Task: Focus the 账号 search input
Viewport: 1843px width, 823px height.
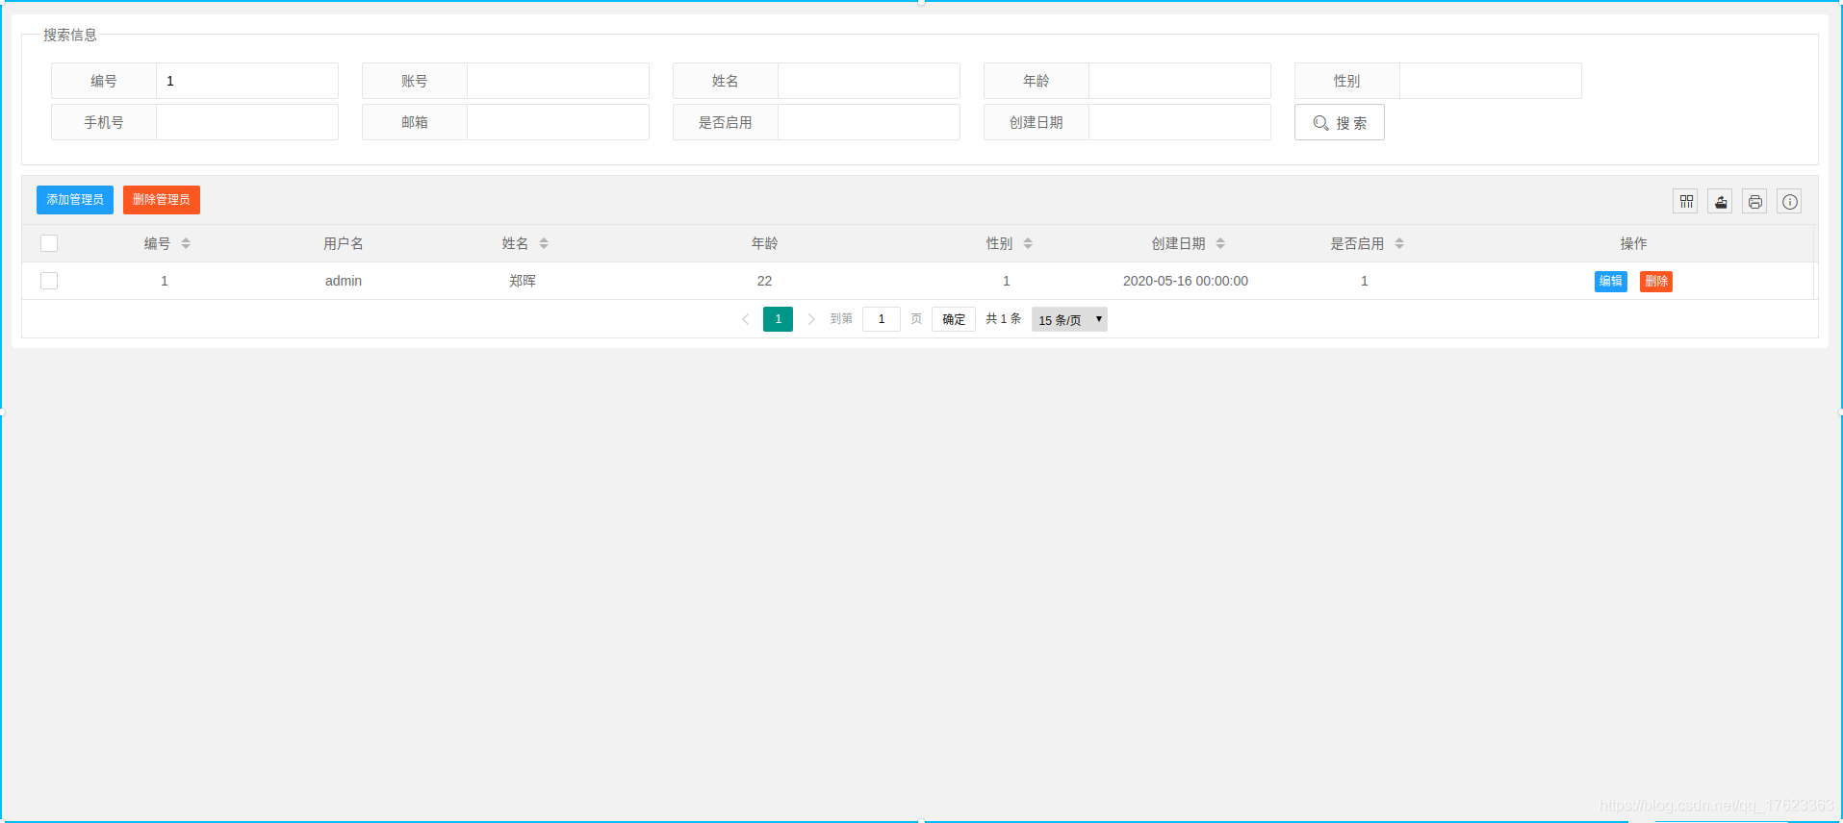Action: (x=558, y=81)
